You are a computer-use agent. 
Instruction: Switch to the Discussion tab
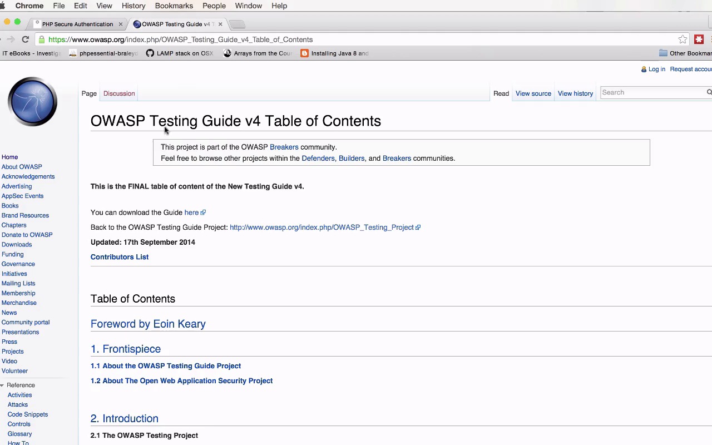point(119,93)
